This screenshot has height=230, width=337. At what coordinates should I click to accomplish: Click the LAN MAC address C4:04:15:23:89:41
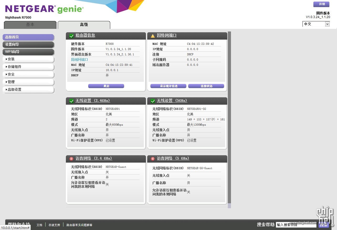coord(119,65)
